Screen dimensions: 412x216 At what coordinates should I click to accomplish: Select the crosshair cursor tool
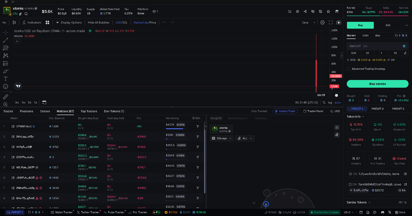click(x=5, y=32)
